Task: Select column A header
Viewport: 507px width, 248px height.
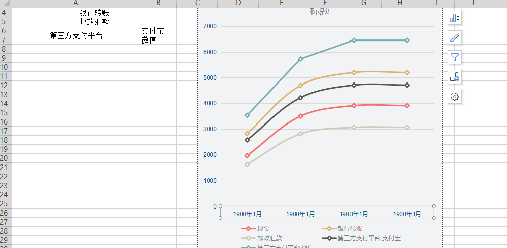Action: [x=76, y=4]
